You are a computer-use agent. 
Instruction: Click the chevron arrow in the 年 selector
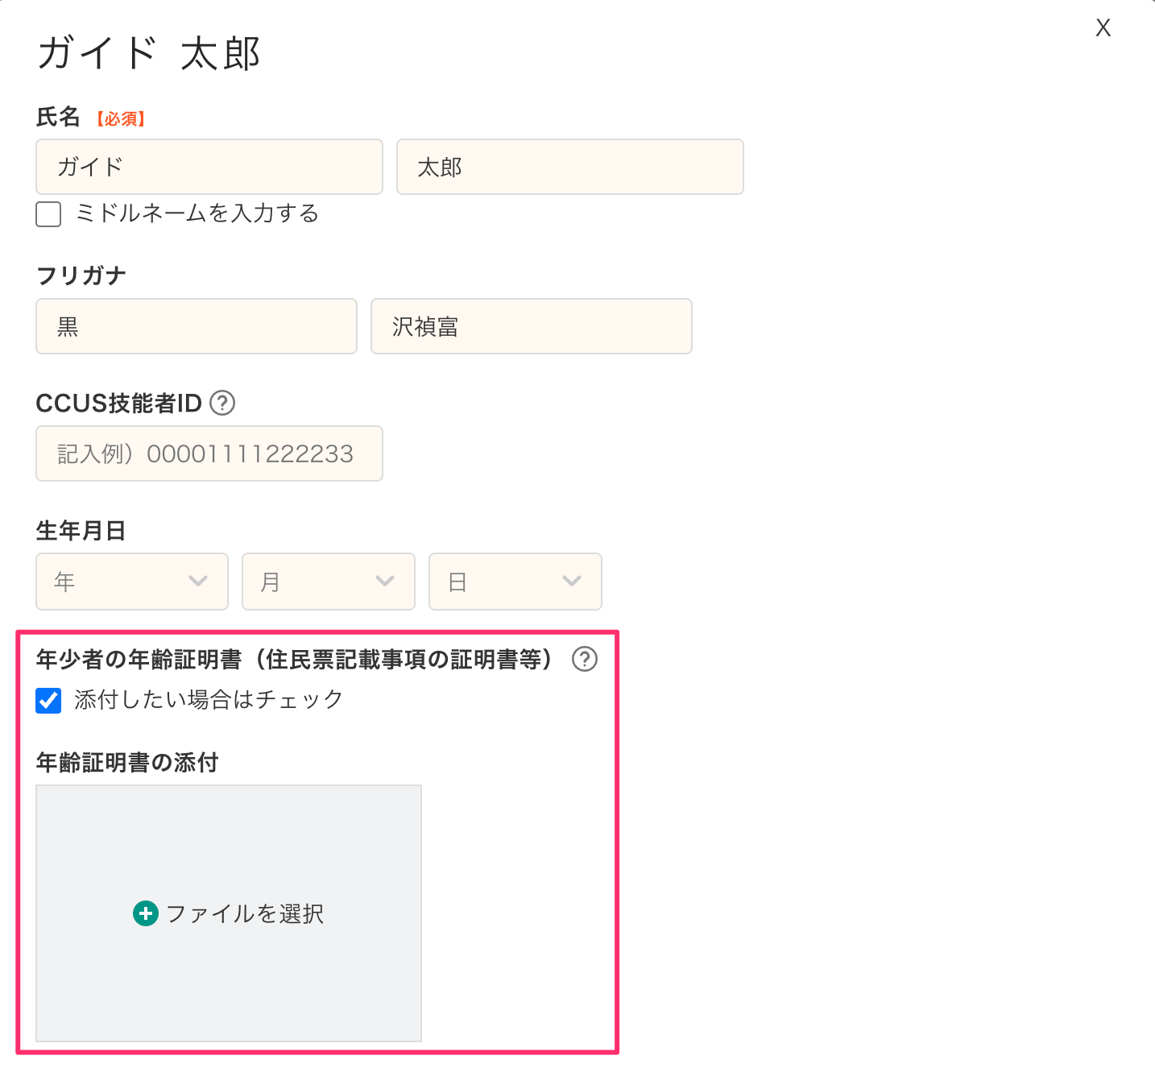coord(198,582)
